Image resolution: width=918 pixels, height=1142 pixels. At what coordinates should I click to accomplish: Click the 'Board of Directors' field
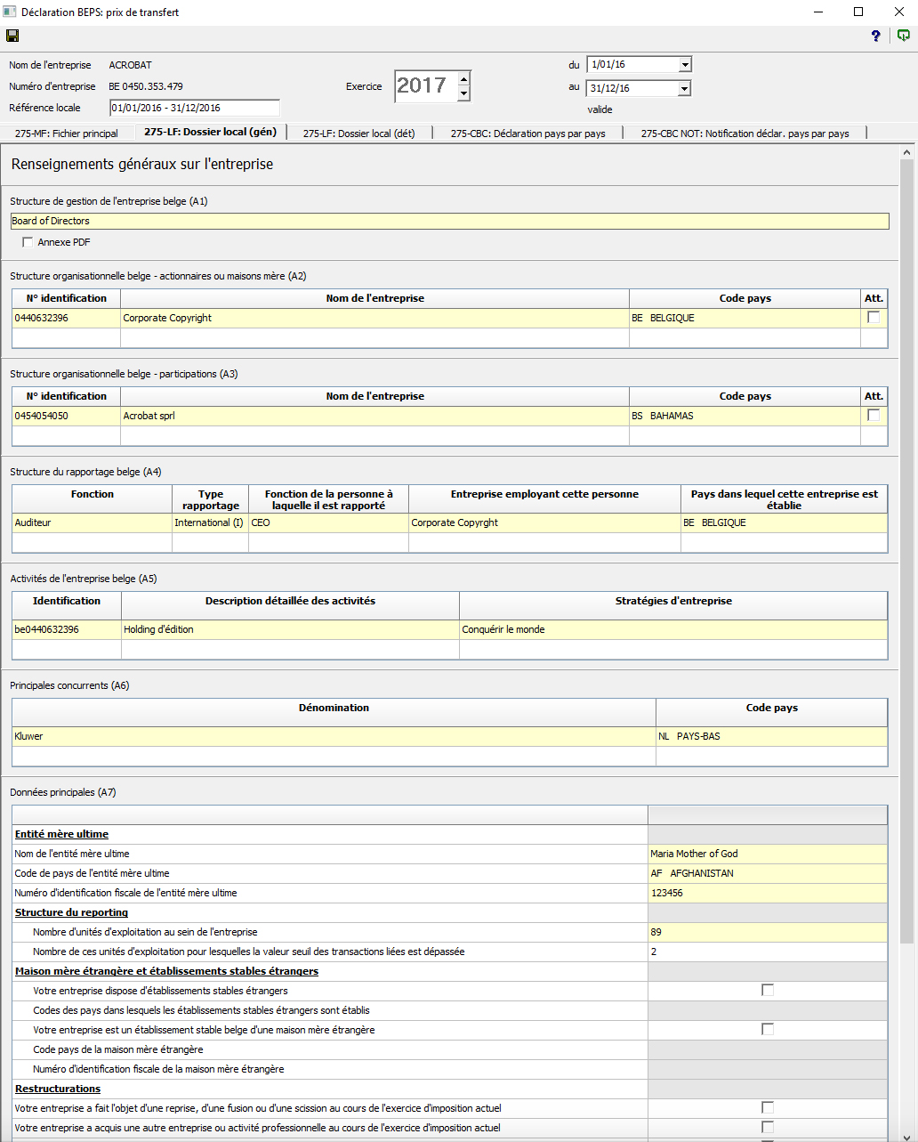tap(450, 221)
